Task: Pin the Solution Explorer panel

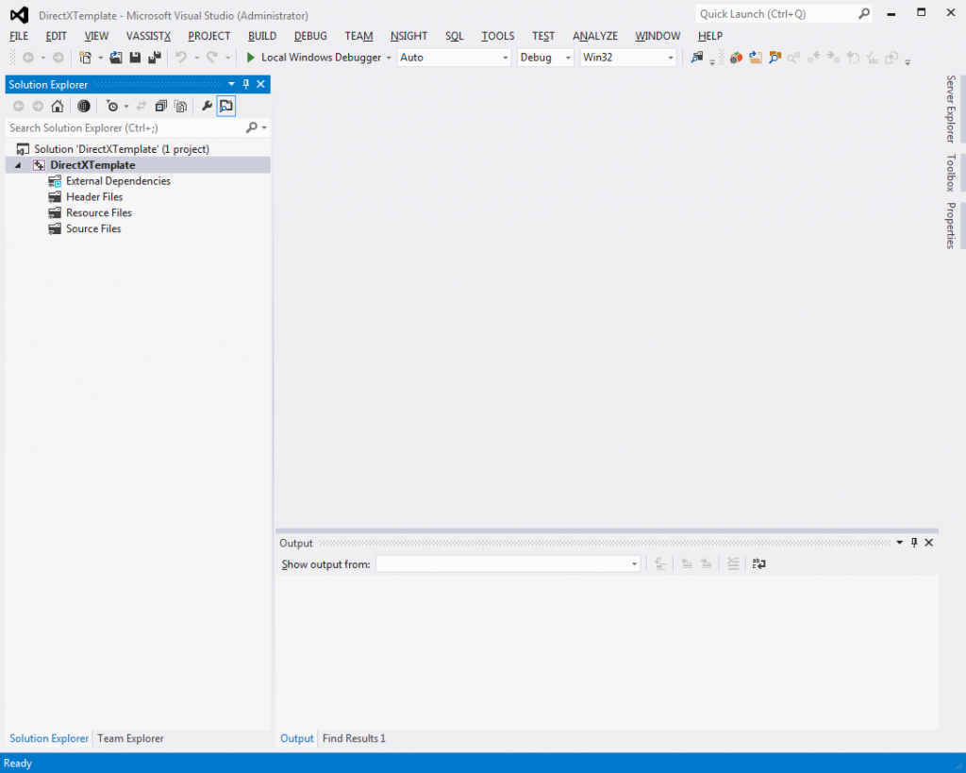Action: coord(246,84)
